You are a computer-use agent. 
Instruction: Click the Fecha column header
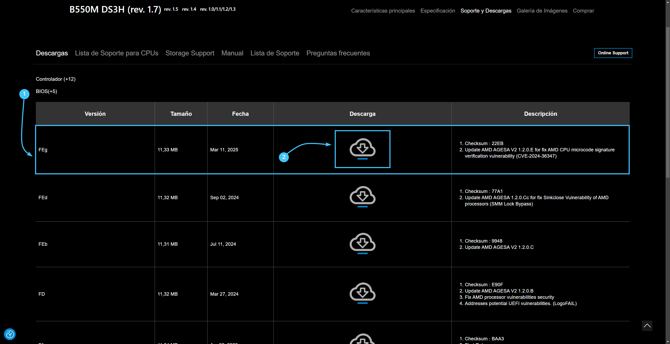(x=240, y=114)
